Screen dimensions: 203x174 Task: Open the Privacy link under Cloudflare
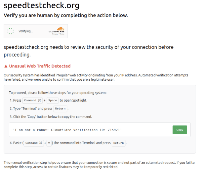(x=55, y=34)
